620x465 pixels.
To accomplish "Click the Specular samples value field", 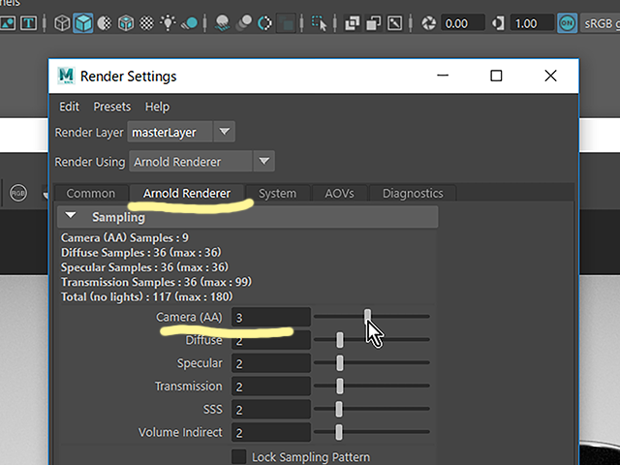I will [271, 363].
